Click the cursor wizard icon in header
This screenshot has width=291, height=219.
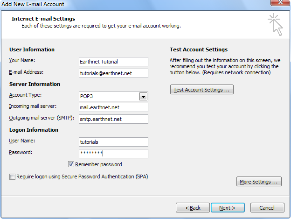tap(275, 25)
